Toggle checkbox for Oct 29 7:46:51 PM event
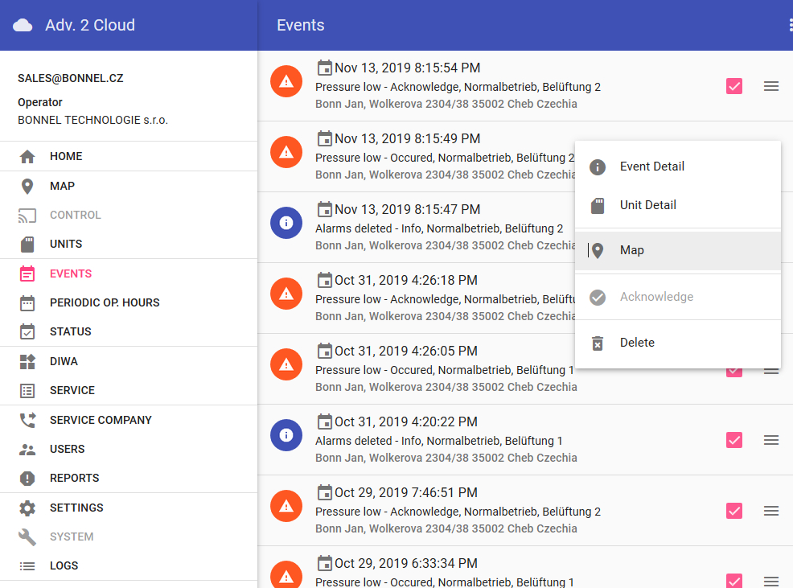The image size is (793, 588). point(733,511)
